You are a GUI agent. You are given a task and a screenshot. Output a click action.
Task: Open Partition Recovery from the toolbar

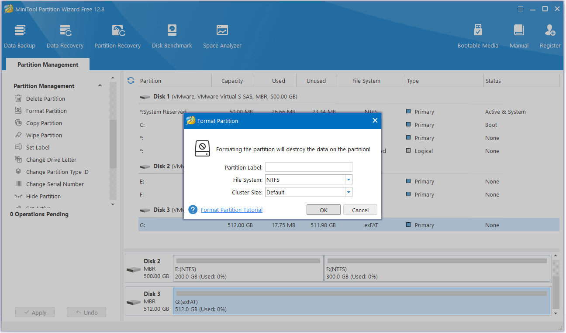click(118, 36)
